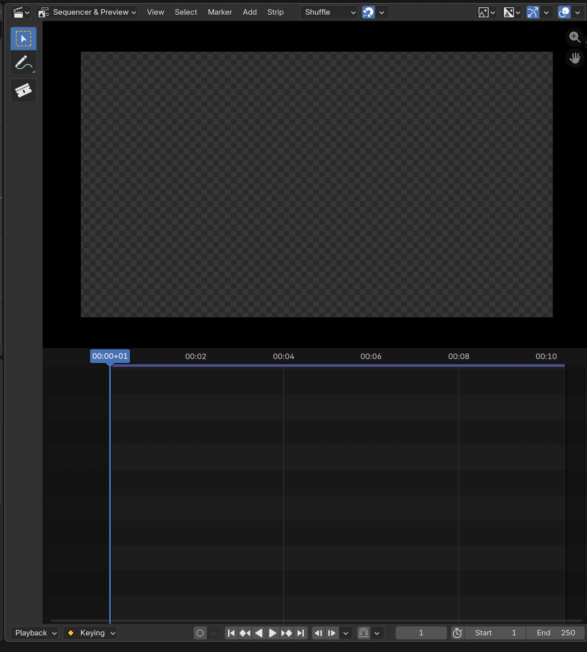Click the End frame field
The image size is (587, 652).
(x=555, y=633)
